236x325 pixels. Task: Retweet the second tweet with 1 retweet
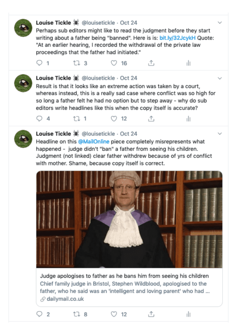(x=77, y=119)
